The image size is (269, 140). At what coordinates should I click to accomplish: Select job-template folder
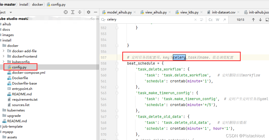12,127
